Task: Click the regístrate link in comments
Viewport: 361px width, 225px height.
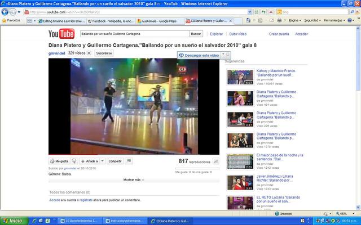Action: pos(86,200)
